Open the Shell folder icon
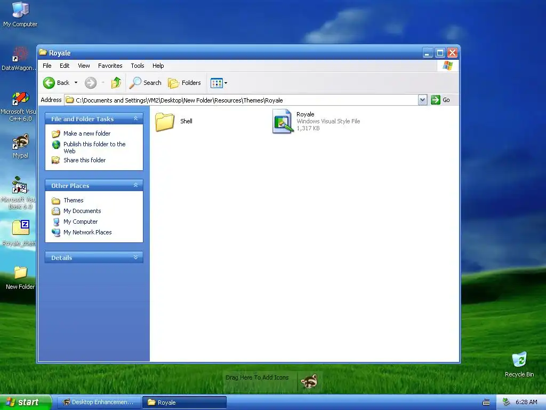The height and width of the screenshot is (410, 546). tap(165, 121)
